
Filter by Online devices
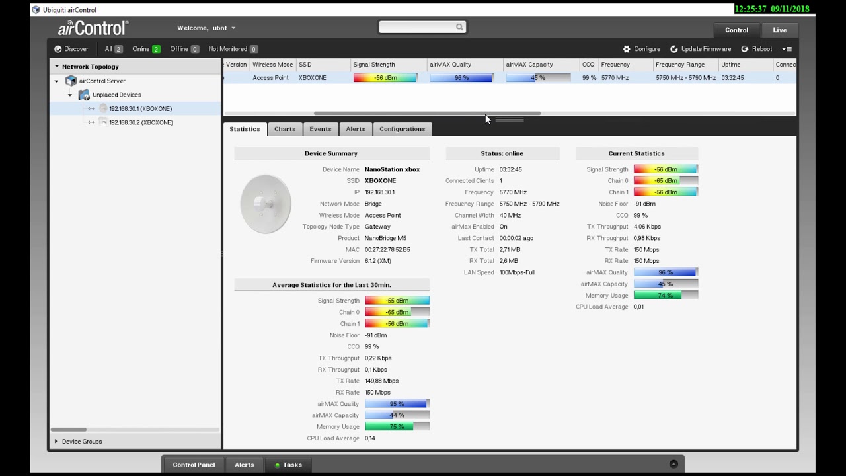tap(146, 49)
